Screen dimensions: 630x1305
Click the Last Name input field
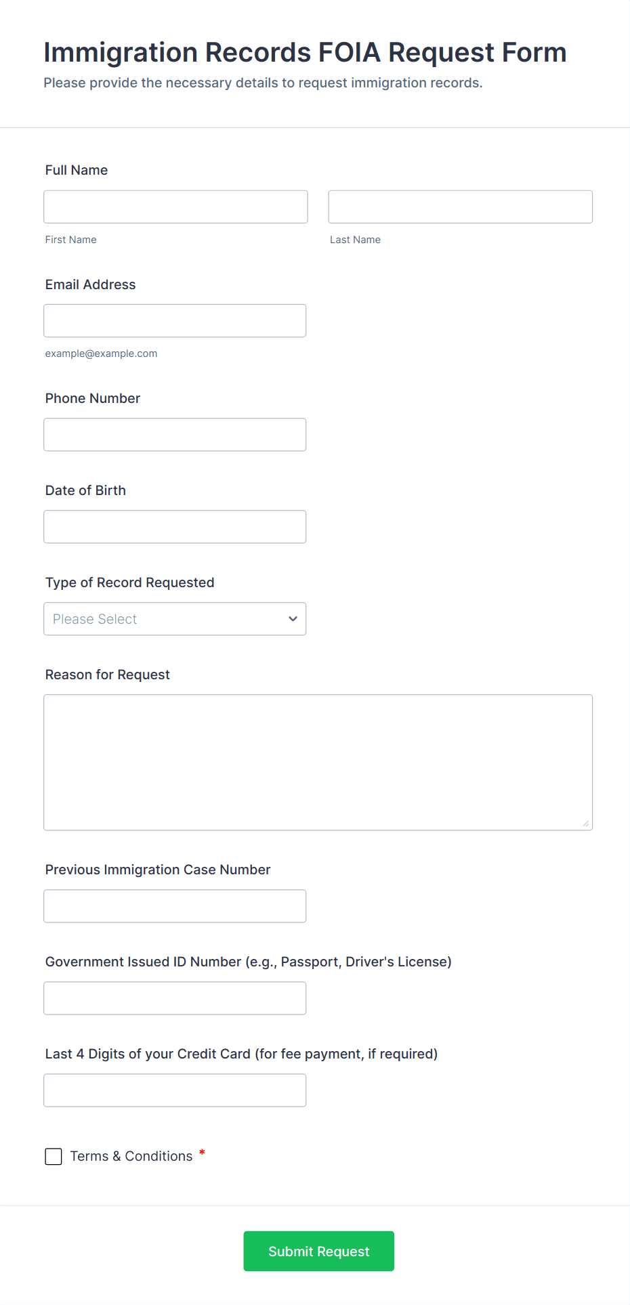(x=460, y=207)
